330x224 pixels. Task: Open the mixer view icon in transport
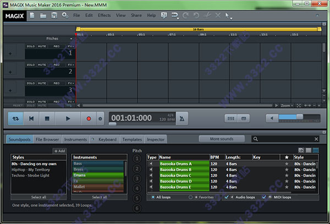(231, 118)
